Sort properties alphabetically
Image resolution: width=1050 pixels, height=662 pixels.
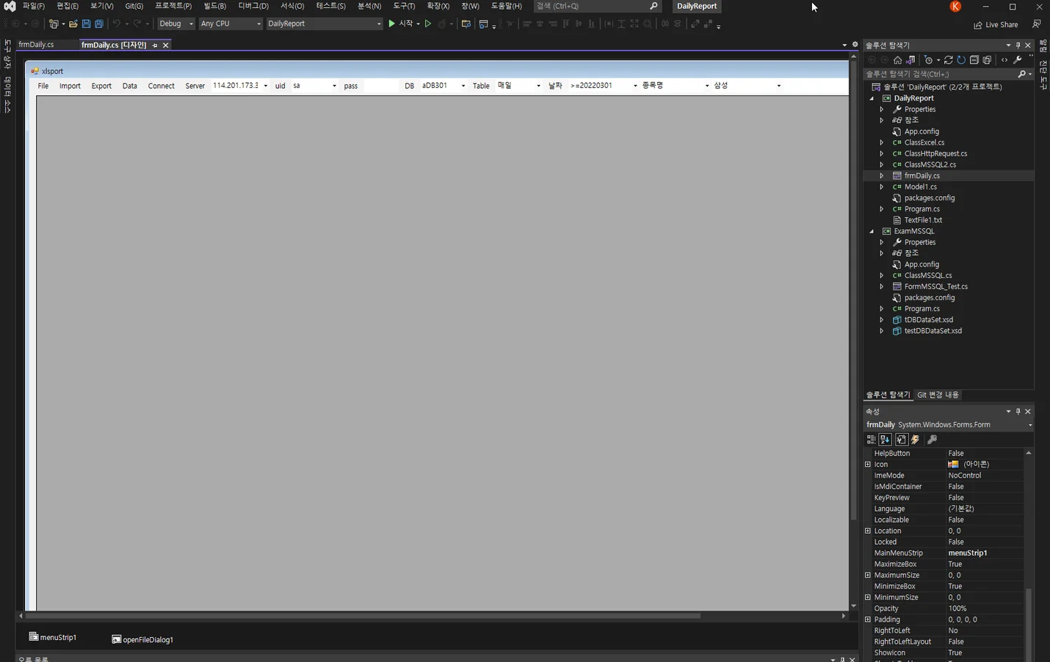point(886,440)
